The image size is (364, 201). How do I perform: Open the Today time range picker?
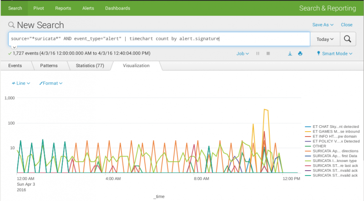tap(325, 39)
